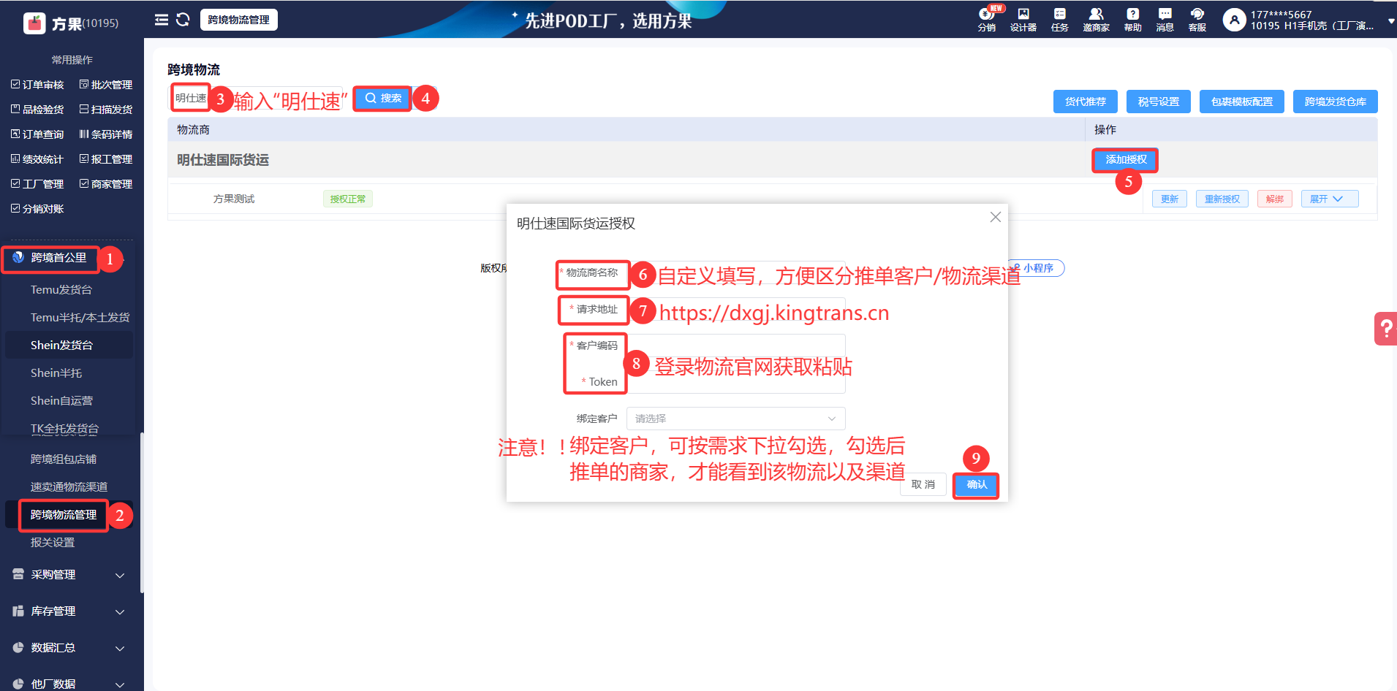This screenshot has height=691, width=1397.
Task: Click the sidebar vertical scrollbar
Action: click(142, 513)
